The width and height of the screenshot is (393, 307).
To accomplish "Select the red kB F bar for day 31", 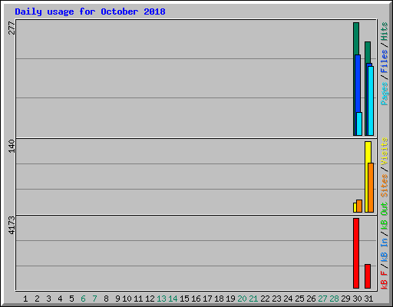I will click(x=368, y=276).
